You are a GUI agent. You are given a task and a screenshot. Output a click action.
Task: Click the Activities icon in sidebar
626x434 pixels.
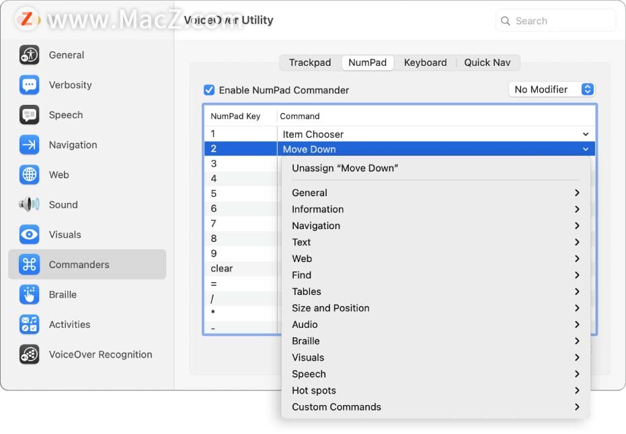[29, 324]
